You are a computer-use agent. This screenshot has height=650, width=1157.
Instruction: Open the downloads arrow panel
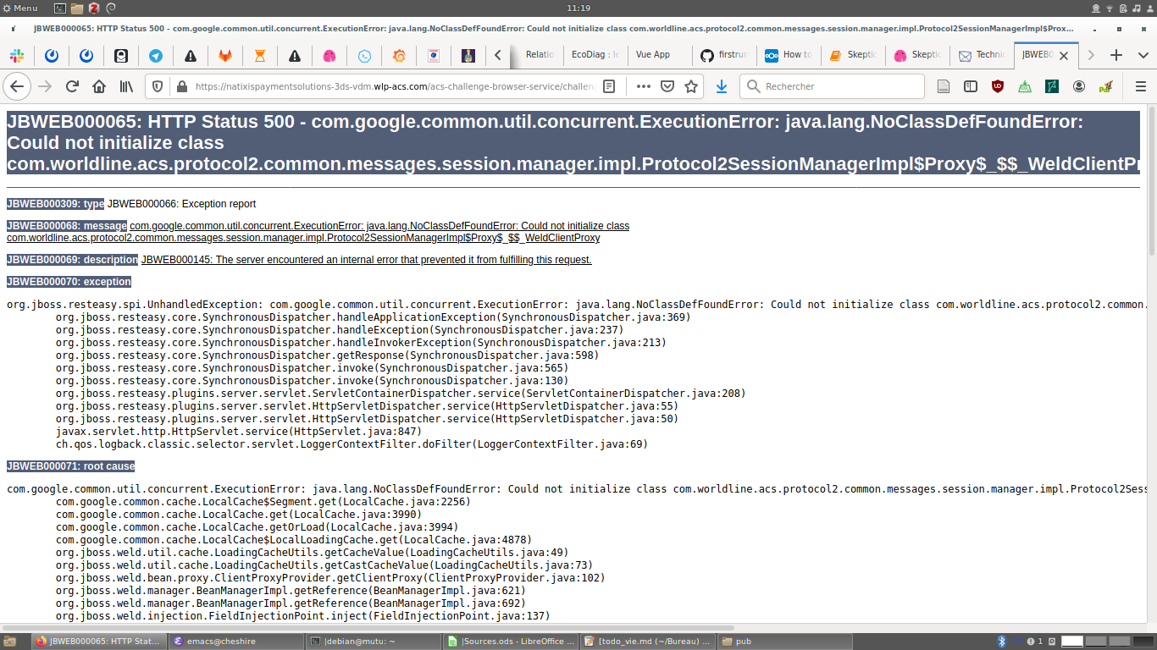(x=722, y=86)
